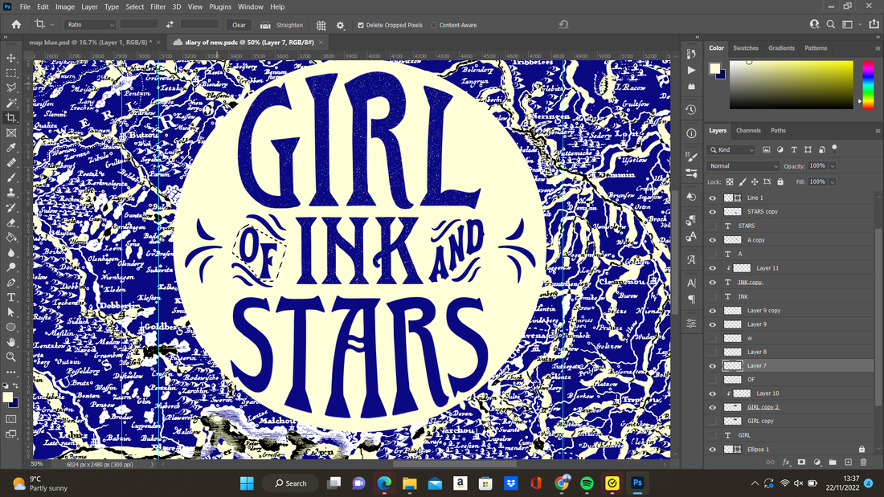Open the layer blend mode Normal dropdown
This screenshot has width=884, height=497.
click(x=743, y=166)
